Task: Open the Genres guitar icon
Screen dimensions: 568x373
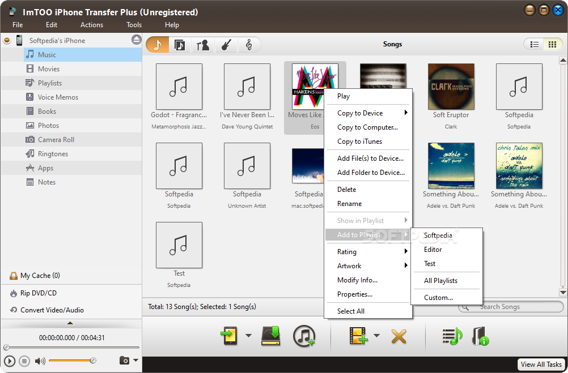Action: 226,45
